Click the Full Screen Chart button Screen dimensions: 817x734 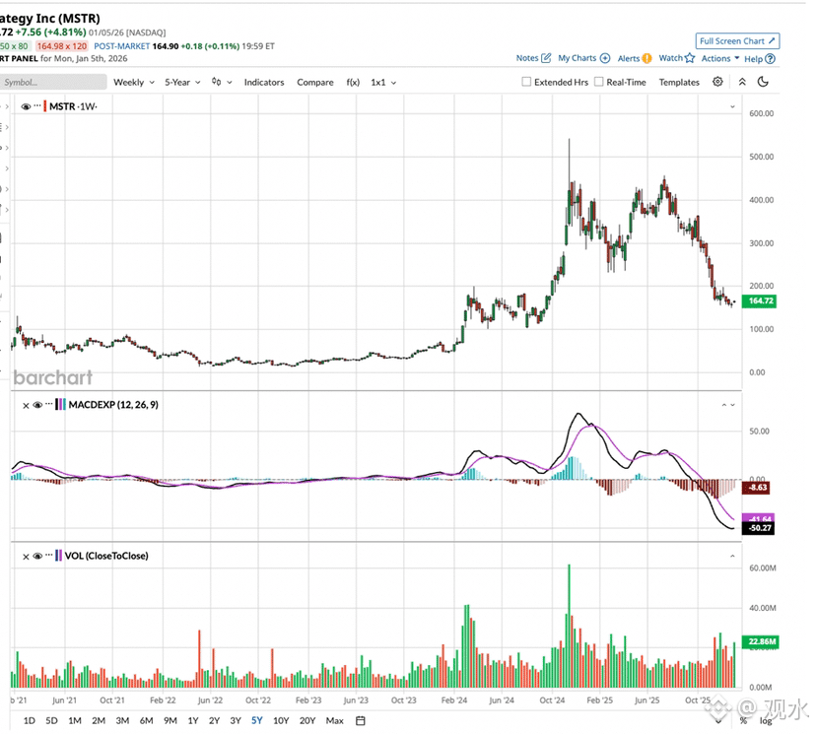[x=737, y=40]
